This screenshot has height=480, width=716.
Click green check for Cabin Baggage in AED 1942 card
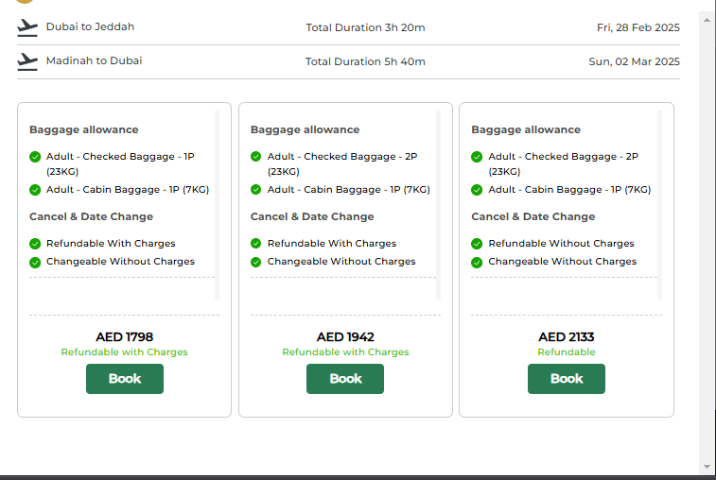tap(256, 190)
